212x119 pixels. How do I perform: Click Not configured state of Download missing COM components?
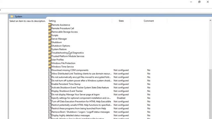(x=121, y=70)
